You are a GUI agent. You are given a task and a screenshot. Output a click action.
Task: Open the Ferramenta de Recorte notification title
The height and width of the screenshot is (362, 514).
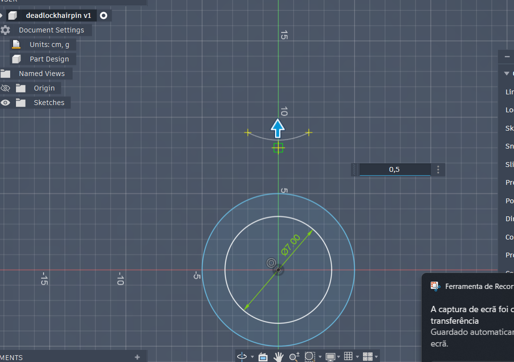tap(479, 286)
